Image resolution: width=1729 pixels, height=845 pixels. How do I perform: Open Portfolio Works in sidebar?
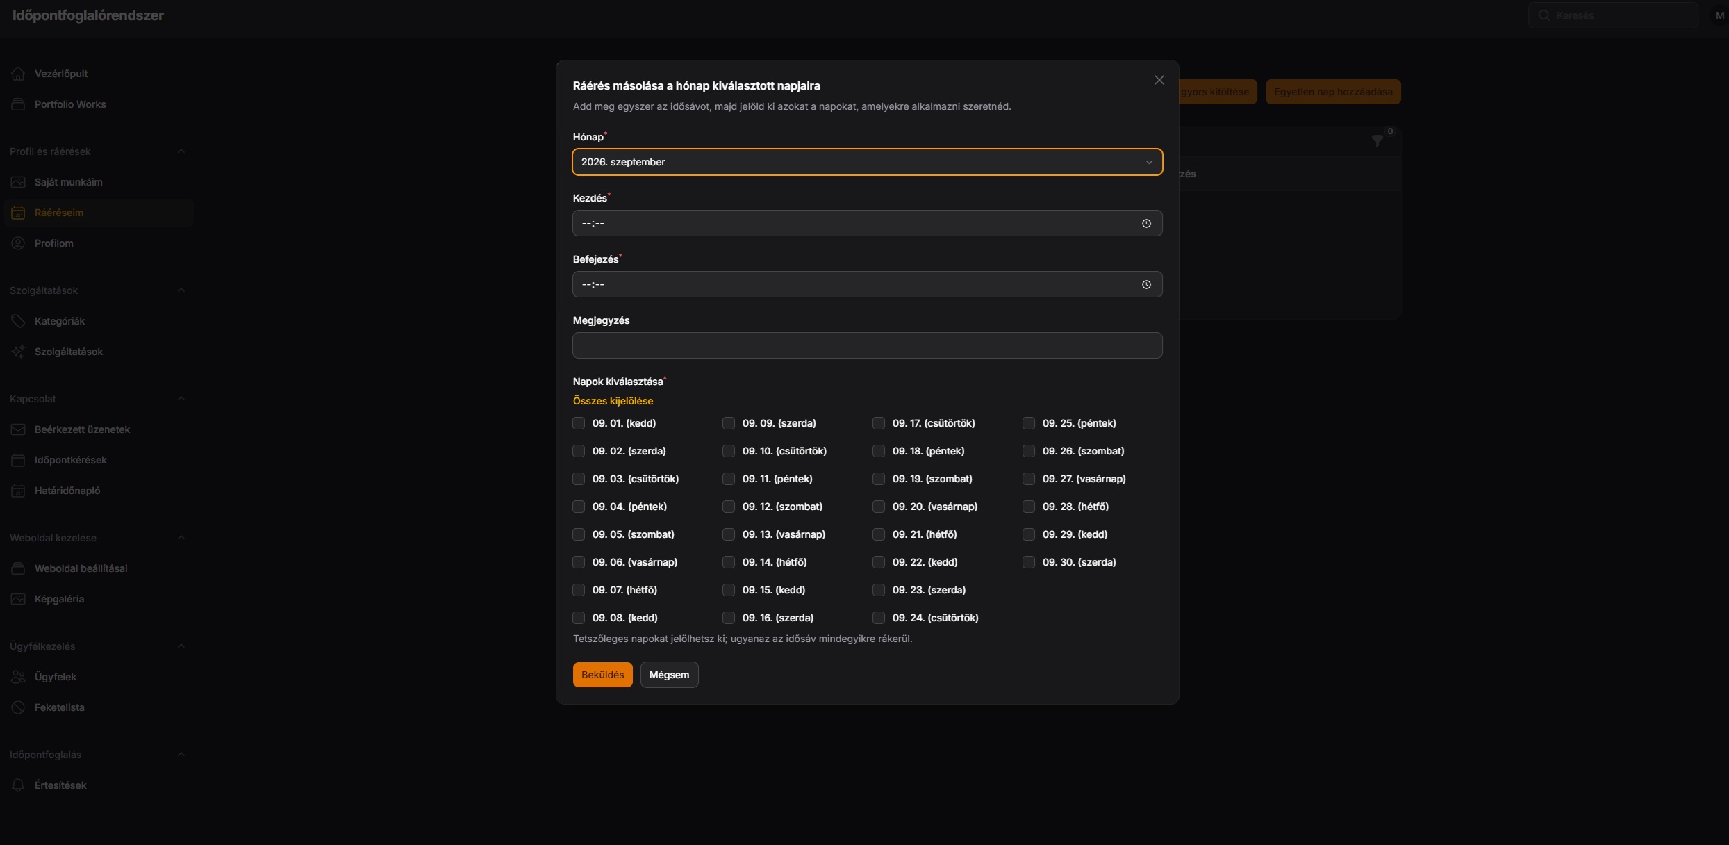pos(99,104)
